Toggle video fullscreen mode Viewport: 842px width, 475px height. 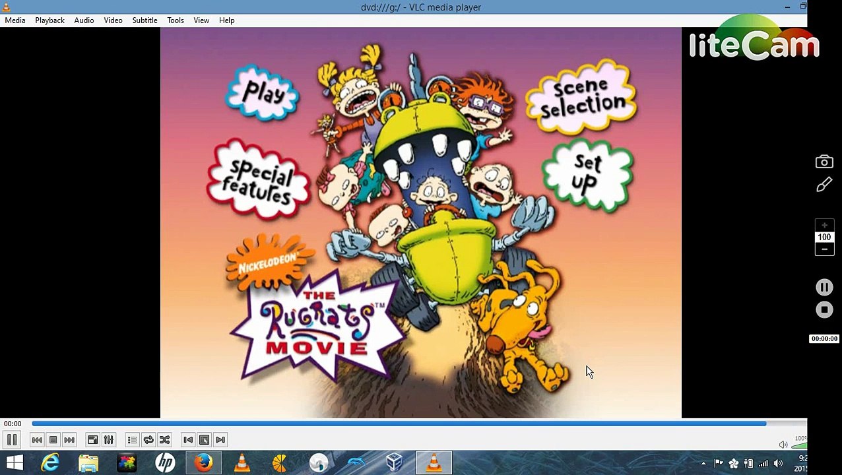click(x=93, y=440)
